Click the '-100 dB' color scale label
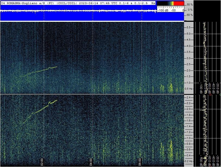221x167 pixels. click(163, 10)
